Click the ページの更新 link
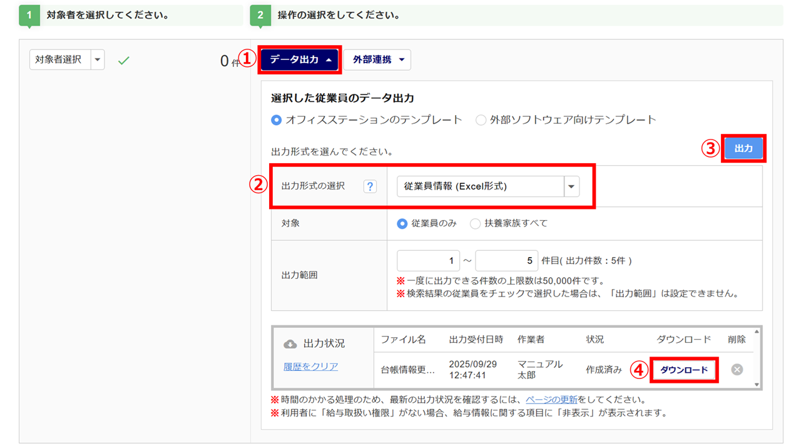Image resolution: width=801 pixels, height=446 pixels. pyautogui.click(x=551, y=400)
